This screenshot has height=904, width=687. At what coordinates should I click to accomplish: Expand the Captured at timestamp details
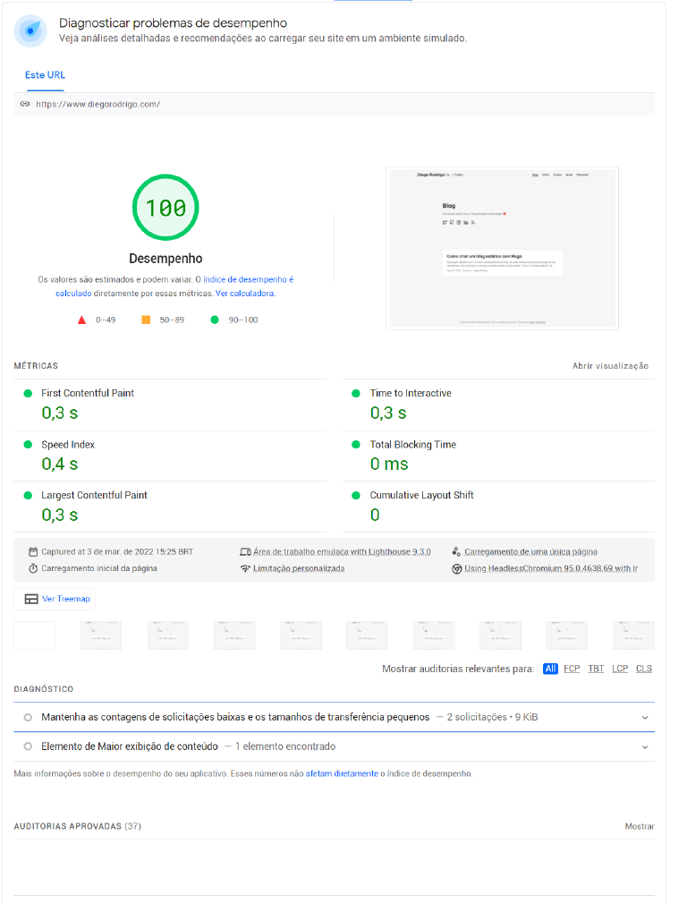[x=117, y=551]
